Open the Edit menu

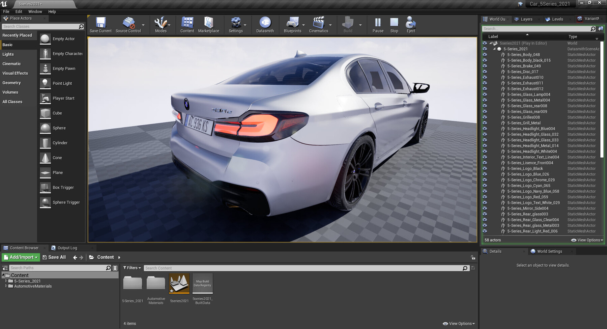click(x=19, y=11)
